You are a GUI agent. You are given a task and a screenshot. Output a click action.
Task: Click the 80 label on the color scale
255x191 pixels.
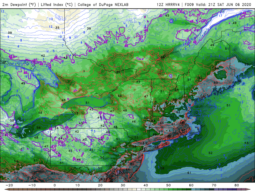coord(237,185)
